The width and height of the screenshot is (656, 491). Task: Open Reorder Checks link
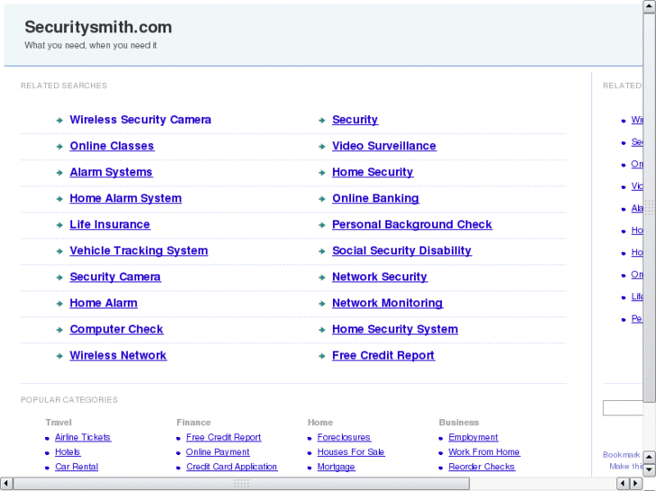(x=482, y=467)
